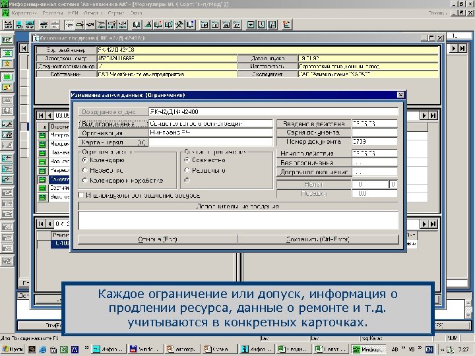Click the calendar toolbar icon labeled 36
Image resolution: width=475 pixels, height=356 pixels.
click(226, 24)
